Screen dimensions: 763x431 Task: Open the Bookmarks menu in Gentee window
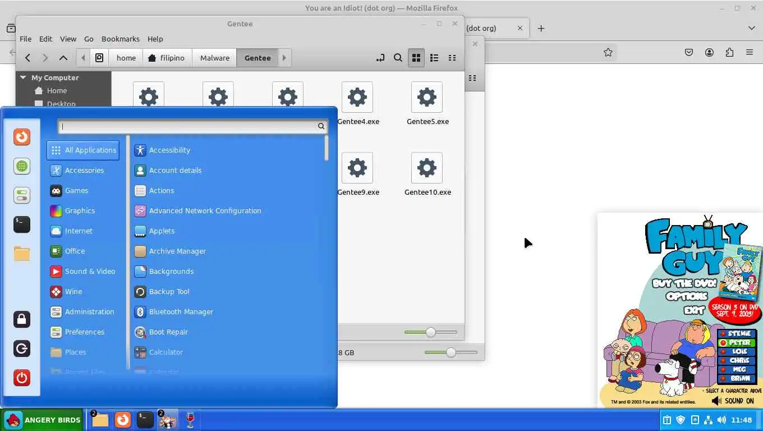click(x=120, y=39)
